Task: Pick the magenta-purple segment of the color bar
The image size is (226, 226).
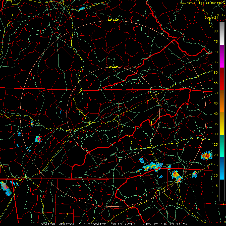Action: coord(222,56)
